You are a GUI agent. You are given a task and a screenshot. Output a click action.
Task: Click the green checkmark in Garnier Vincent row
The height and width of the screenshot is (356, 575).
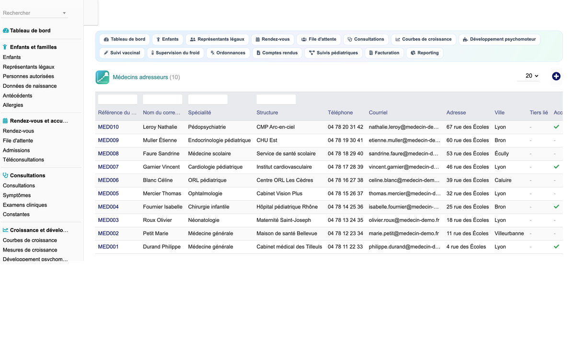tap(556, 167)
